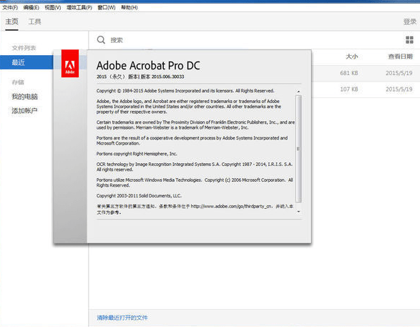Click the version text 2015.006.30033
This screenshot has height=327, width=420.
coord(167,77)
